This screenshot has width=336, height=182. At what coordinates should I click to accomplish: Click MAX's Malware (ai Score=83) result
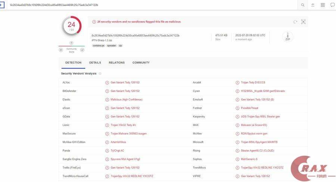[x=254, y=125]
